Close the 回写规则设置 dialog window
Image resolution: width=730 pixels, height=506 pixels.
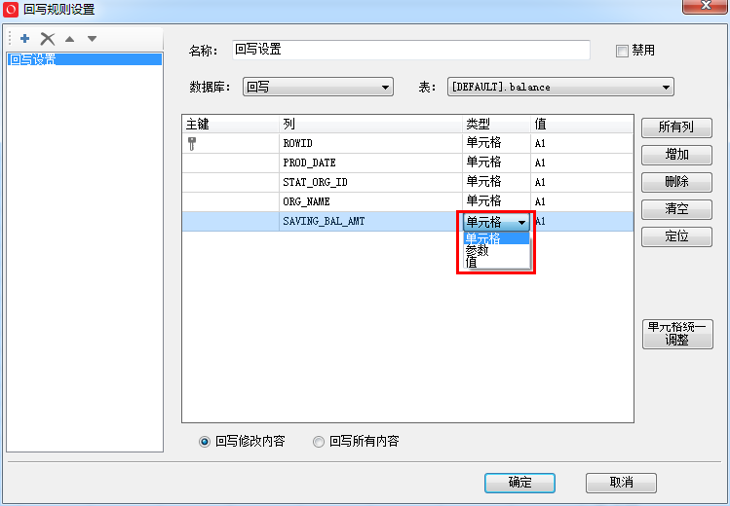point(706,6)
